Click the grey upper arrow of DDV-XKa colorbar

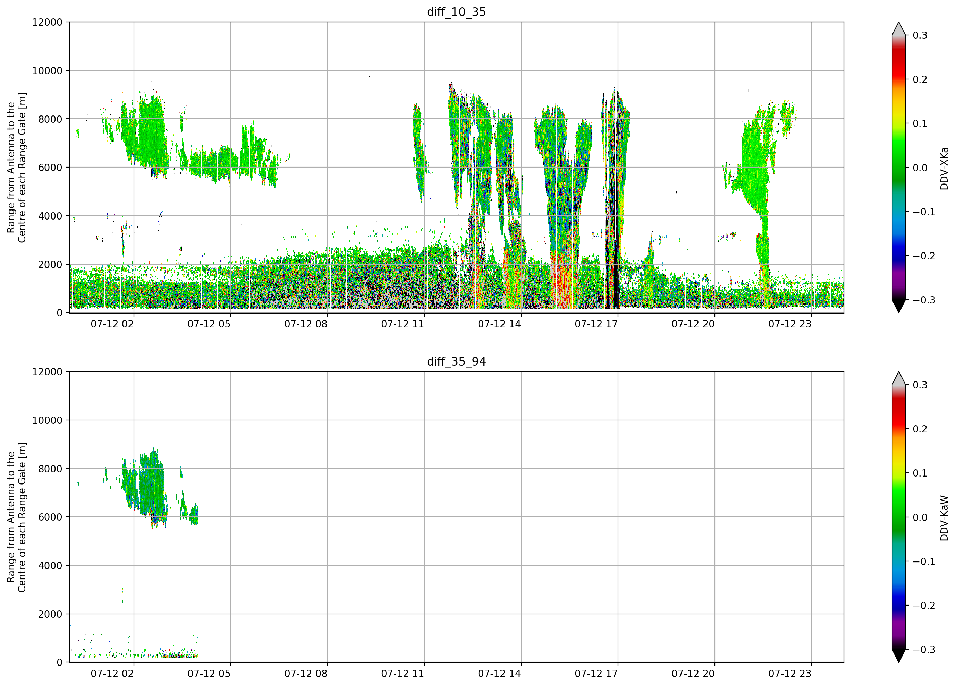(899, 29)
